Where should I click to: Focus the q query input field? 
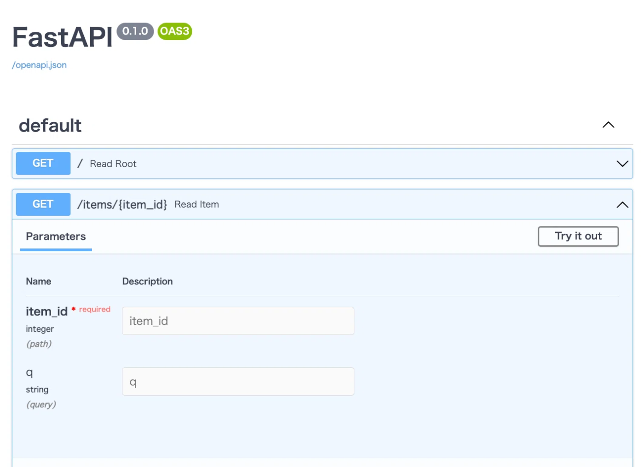[x=238, y=381]
